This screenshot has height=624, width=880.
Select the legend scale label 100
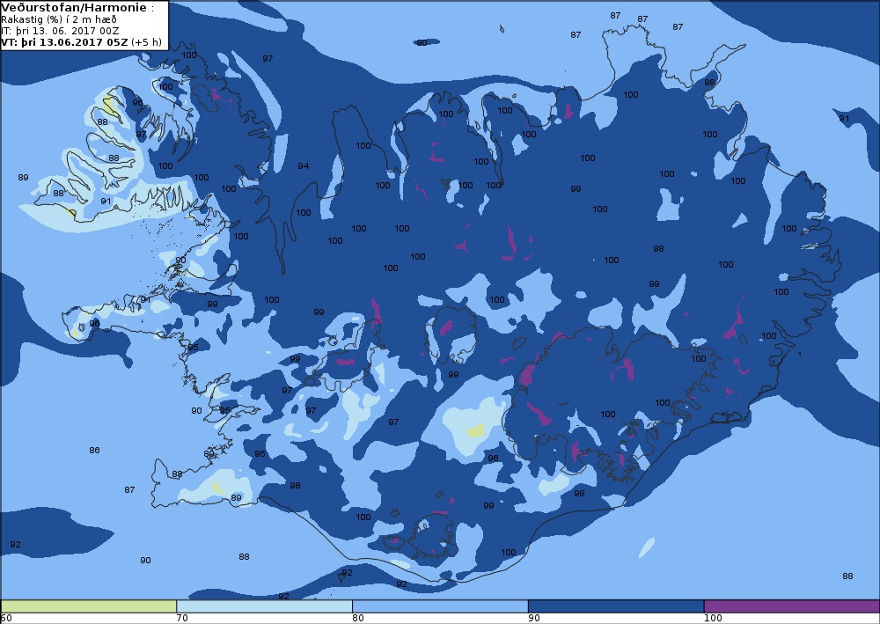[713, 619]
